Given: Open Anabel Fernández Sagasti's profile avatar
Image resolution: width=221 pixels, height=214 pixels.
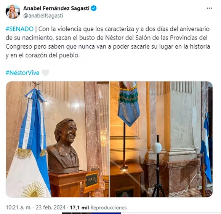Looking at the screenshot, I should click(13, 12).
